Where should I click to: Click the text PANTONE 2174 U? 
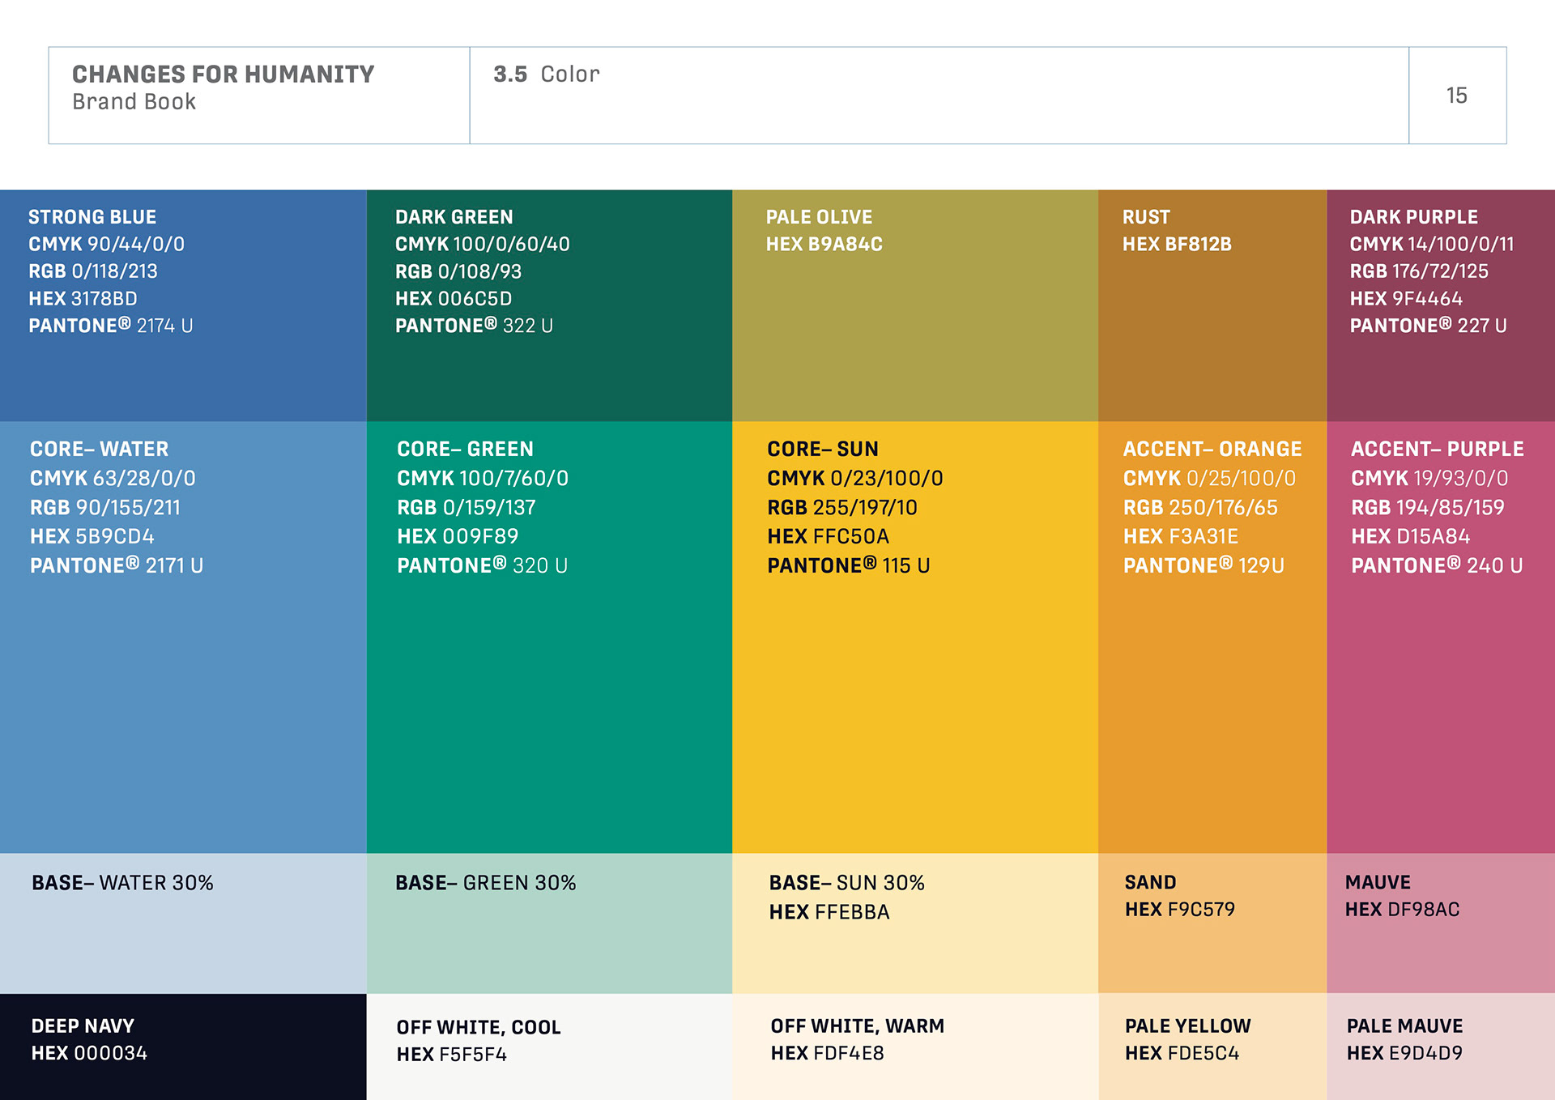click(110, 326)
